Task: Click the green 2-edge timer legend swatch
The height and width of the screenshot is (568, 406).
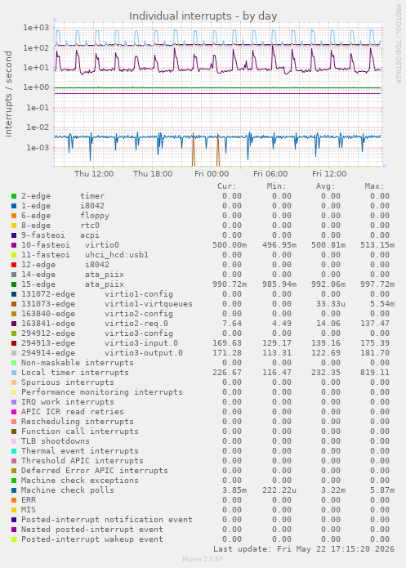Action: 14,196
